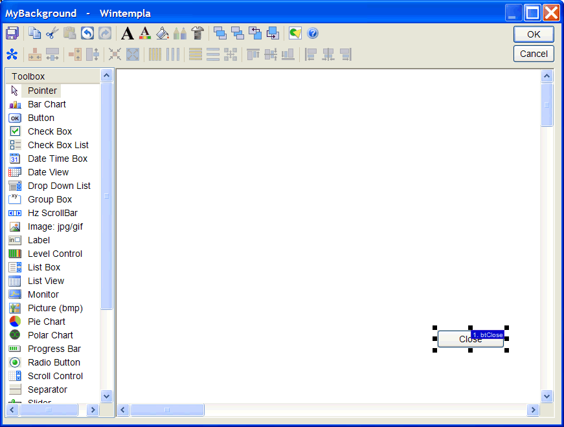Viewport: 564px width, 427px height.
Task: Click the align right edges icon
Action: pyautogui.click(x=346, y=54)
